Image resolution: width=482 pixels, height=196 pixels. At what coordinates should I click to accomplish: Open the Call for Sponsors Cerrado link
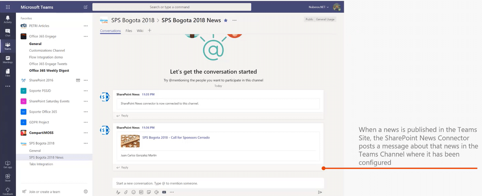click(x=176, y=138)
